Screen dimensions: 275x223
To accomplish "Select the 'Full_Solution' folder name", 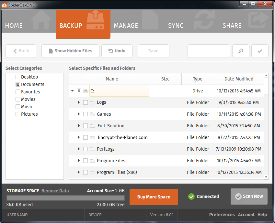I will pyautogui.click(x=111, y=126).
